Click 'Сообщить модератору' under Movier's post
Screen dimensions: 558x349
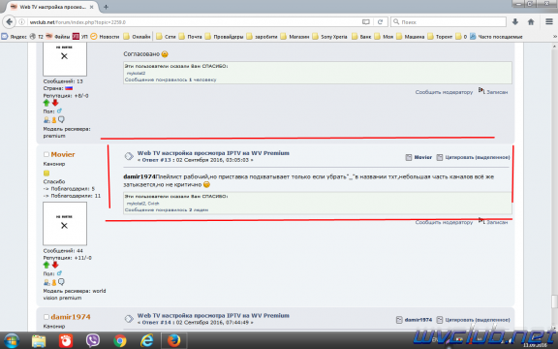tap(444, 222)
